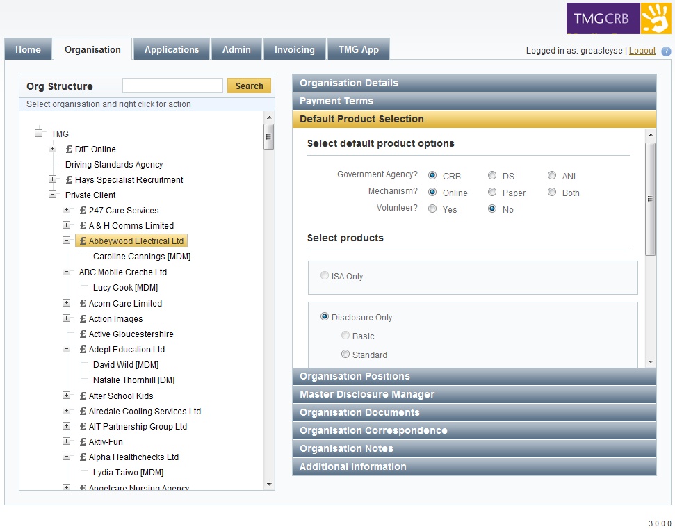Image resolution: width=675 pixels, height=529 pixels.
Task: Click pound icon beside Airedale Cooling Services Ltd
Action: pyautogui.click(x=83, y=412)
